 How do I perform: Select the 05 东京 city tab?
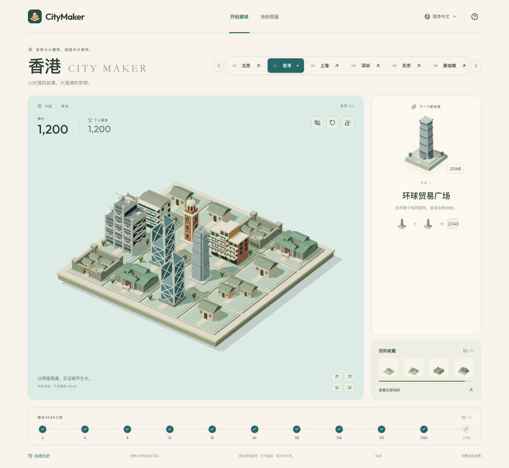[407, 66]
